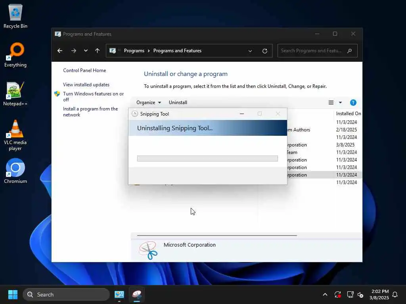Click the Uninstall toolbar button
This screenshot has height=304, width=406.
point(178,103)
